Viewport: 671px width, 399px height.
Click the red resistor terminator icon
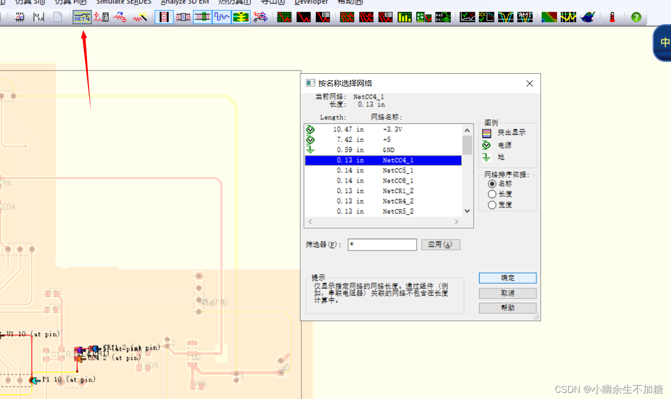pyautogui.click(x=120, y=17)
